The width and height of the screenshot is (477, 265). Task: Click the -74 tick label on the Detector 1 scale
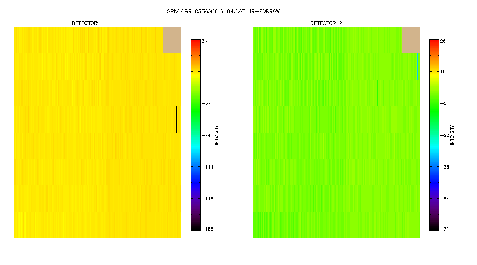(206, 135)
